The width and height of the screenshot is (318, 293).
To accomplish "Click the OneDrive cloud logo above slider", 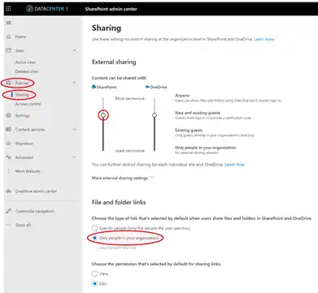I will 147,87.
